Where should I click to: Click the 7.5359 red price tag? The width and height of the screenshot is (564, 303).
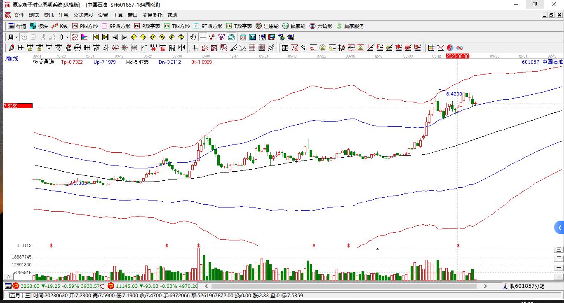point(18,106)
